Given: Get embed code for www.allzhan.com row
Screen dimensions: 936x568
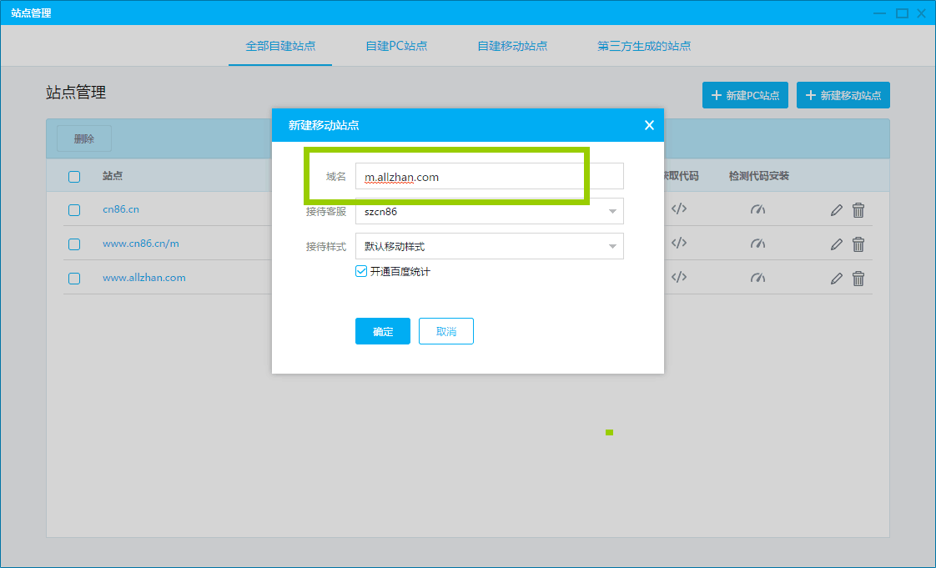Looking at the screenshot, I should click(679, 278).
